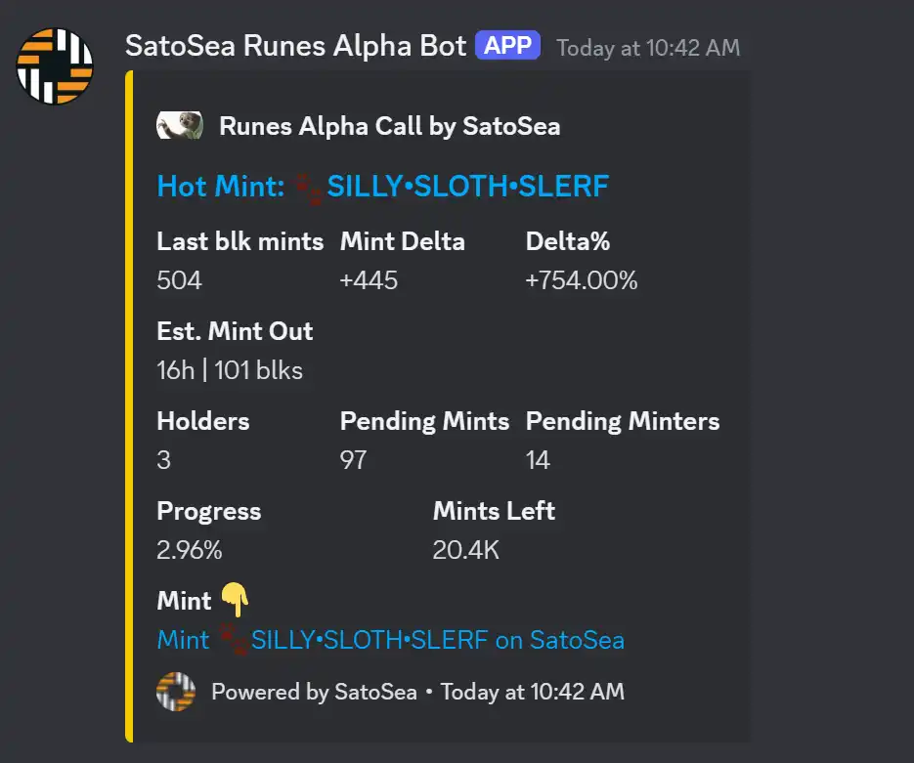Open Hot Mint SILLY•SLOTH•SLERF title link
914x763 pixels.
click(382, 187)
